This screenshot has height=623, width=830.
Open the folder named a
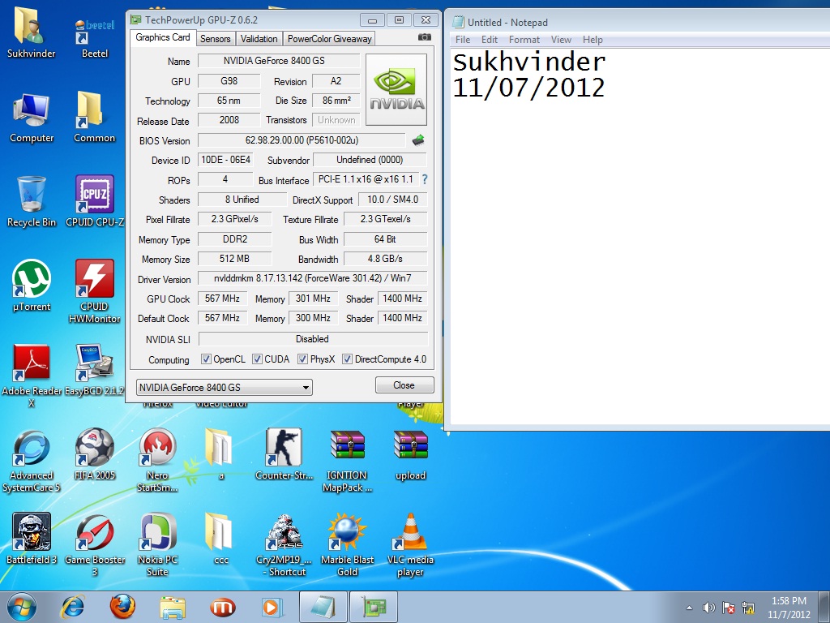pyautogui.click(x=220, y=454)
